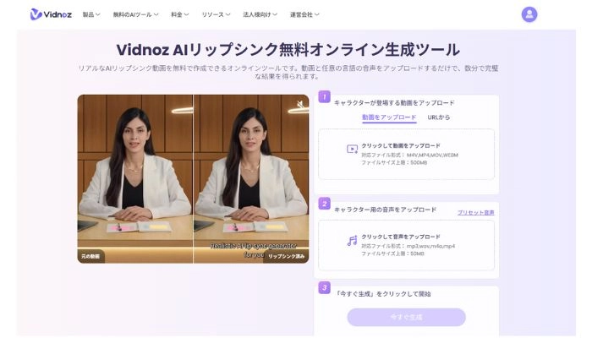Expand the 運営会社 menu

point(304,14)
